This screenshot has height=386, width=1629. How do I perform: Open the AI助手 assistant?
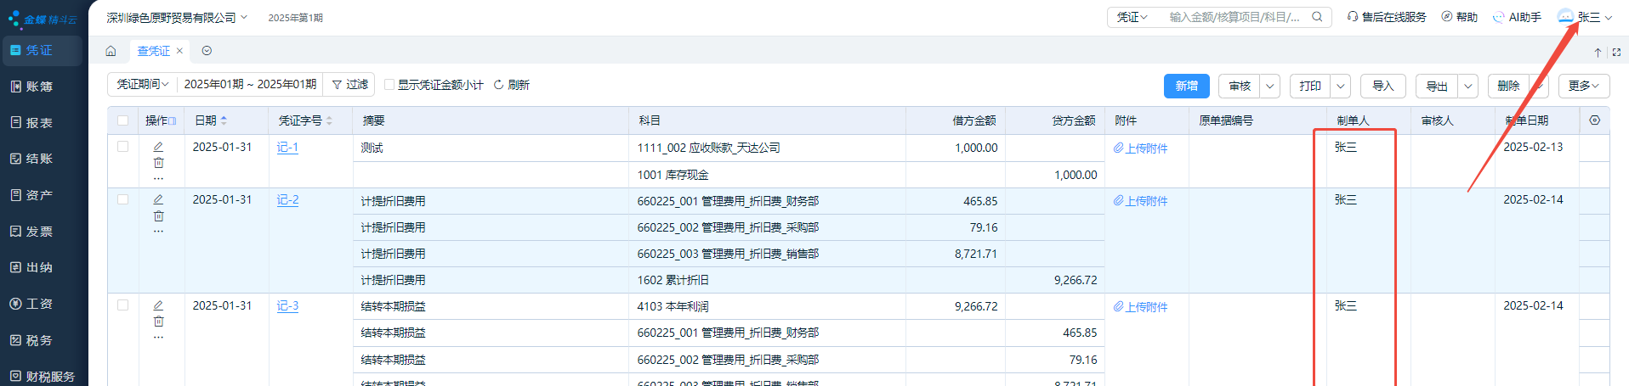[1517, 17]
